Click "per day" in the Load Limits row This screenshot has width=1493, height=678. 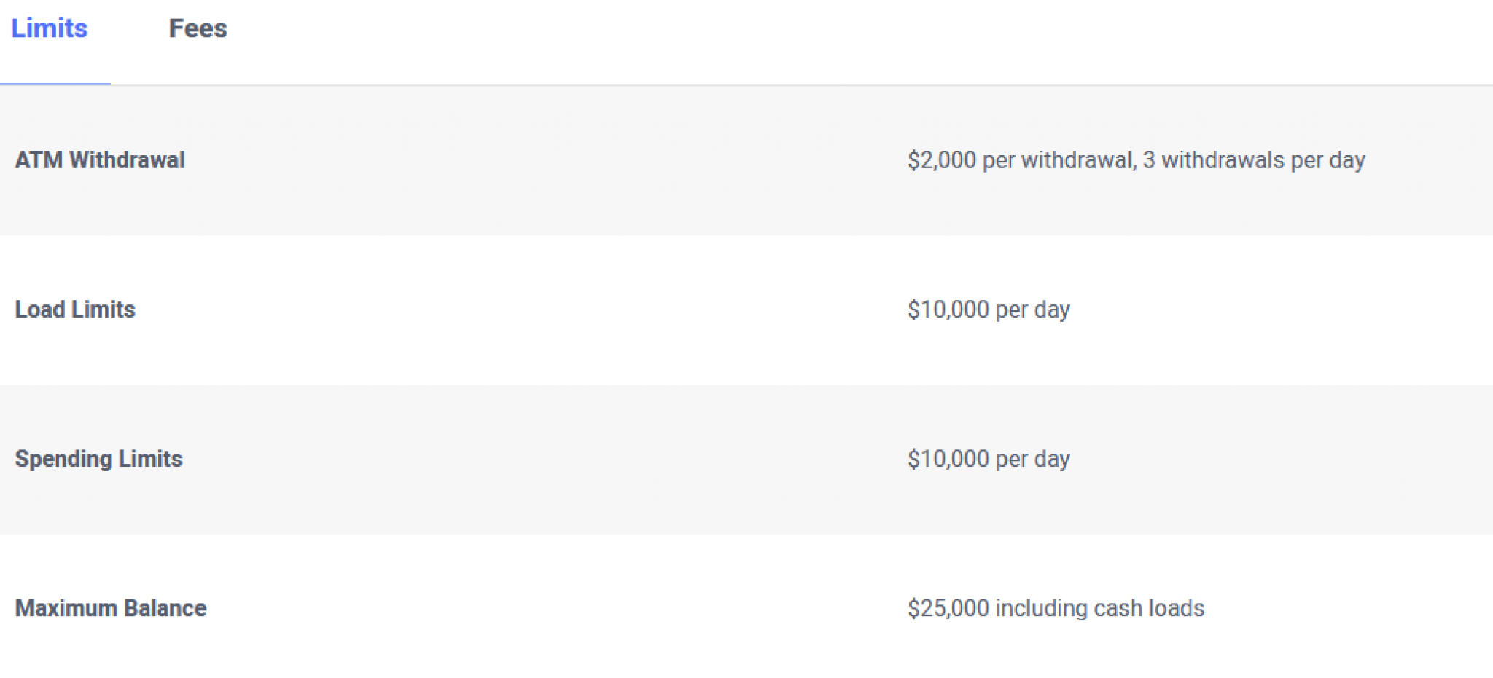click(x=1032, y=310)
